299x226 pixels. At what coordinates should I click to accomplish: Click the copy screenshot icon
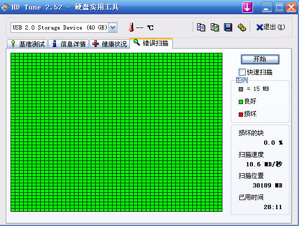click(x=214, y=27)
